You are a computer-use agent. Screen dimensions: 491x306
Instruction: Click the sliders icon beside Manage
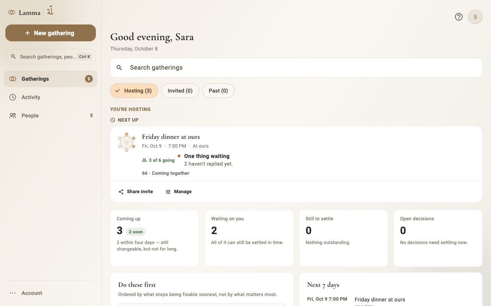coord(168,192)
